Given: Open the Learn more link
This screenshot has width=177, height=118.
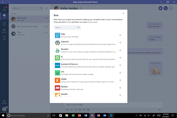Looking at the screenshot, I should [93, 22].
